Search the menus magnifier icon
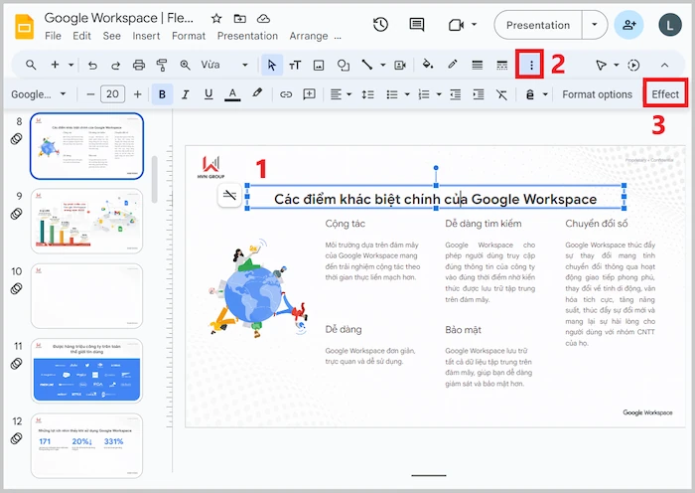This screenshot has height=493, width=695. click(31, 65)
